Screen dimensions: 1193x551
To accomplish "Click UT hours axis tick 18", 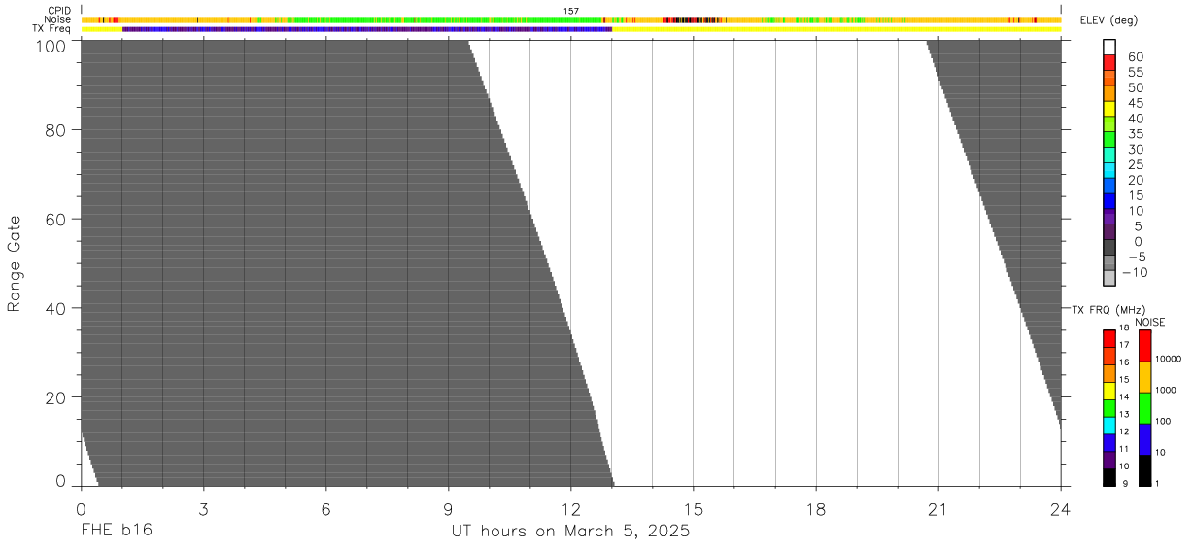I will [815, 508].
